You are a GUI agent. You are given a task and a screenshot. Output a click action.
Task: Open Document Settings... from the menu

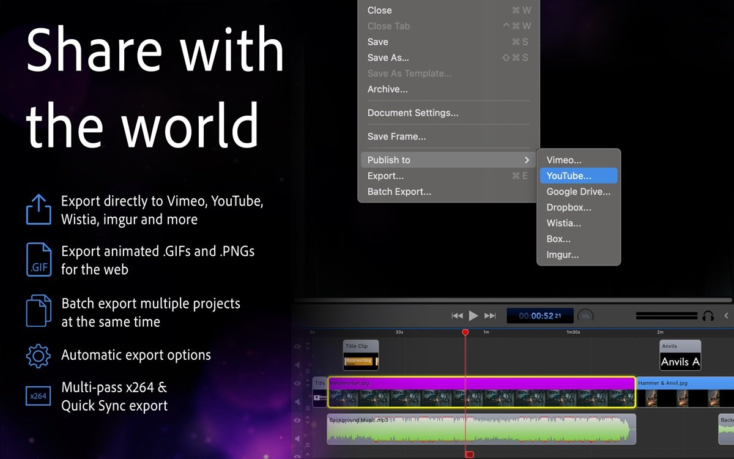coord(412,113)
